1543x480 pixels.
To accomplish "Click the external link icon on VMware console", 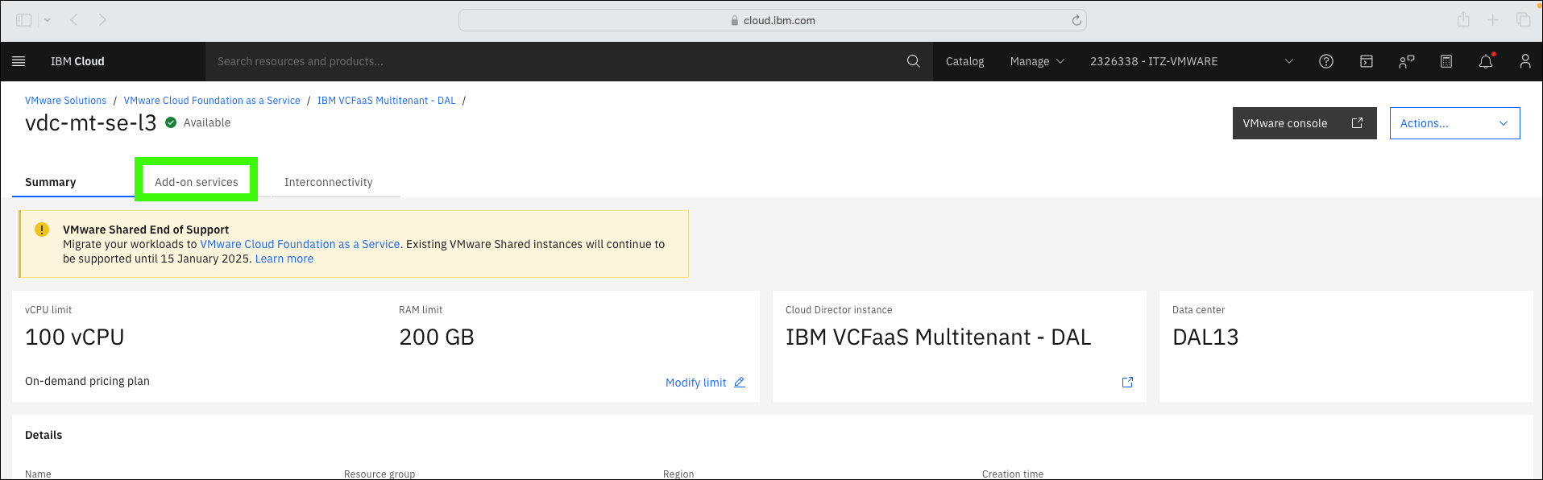I will [1357, 123].
